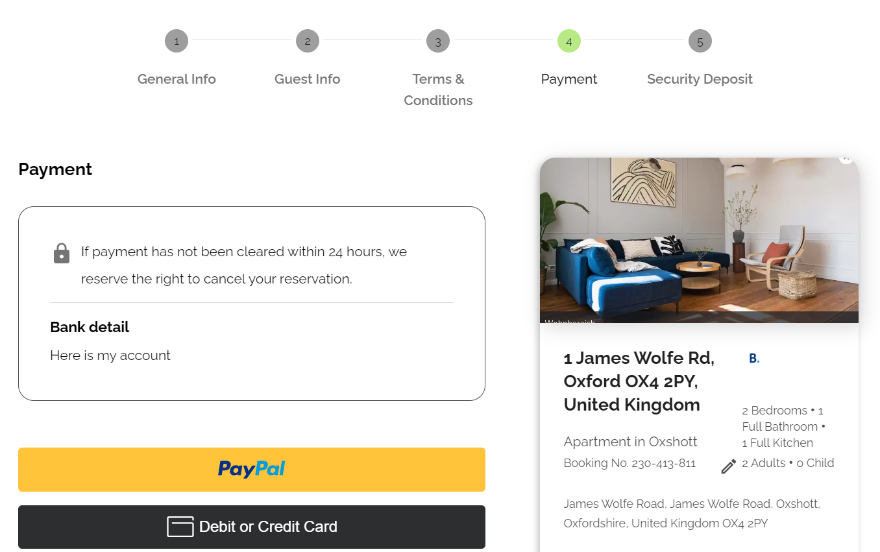Click step 1 circle in progress bar
880x552 pixels.
[177, 42]
